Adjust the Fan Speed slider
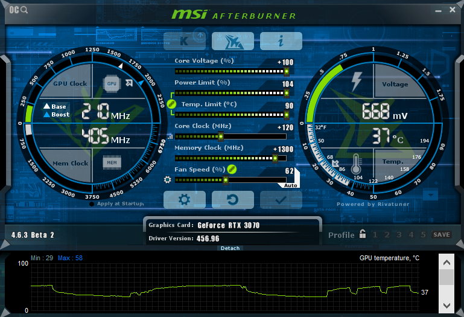464x317 pixels. [x=231, y=180]
